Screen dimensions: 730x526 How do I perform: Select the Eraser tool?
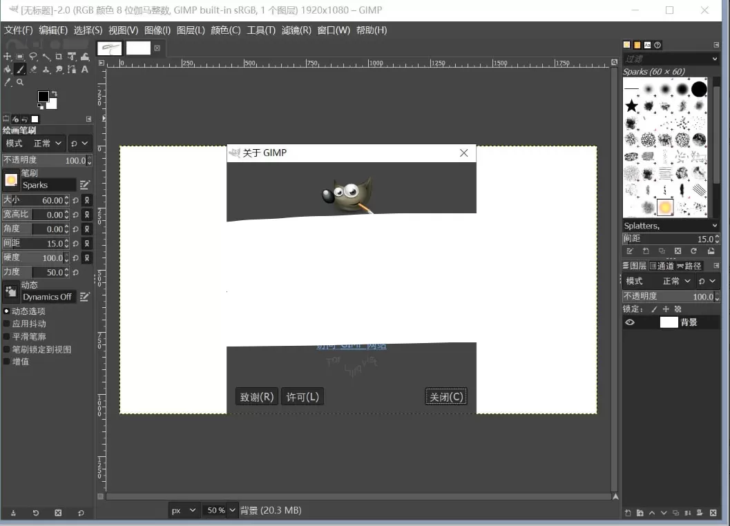pos(32,69)
